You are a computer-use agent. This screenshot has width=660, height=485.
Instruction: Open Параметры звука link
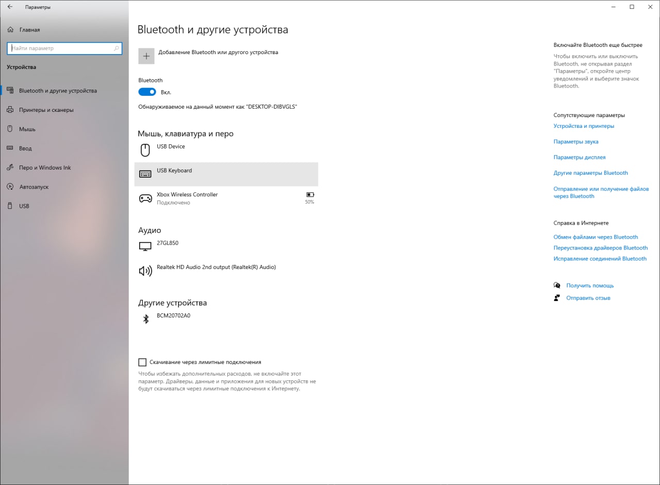(576, 142)
